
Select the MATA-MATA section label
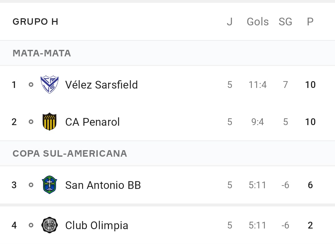42,53
